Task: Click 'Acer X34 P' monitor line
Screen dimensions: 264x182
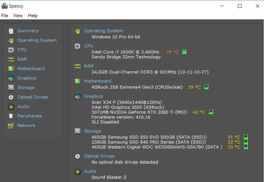Action: click(127, 102)
